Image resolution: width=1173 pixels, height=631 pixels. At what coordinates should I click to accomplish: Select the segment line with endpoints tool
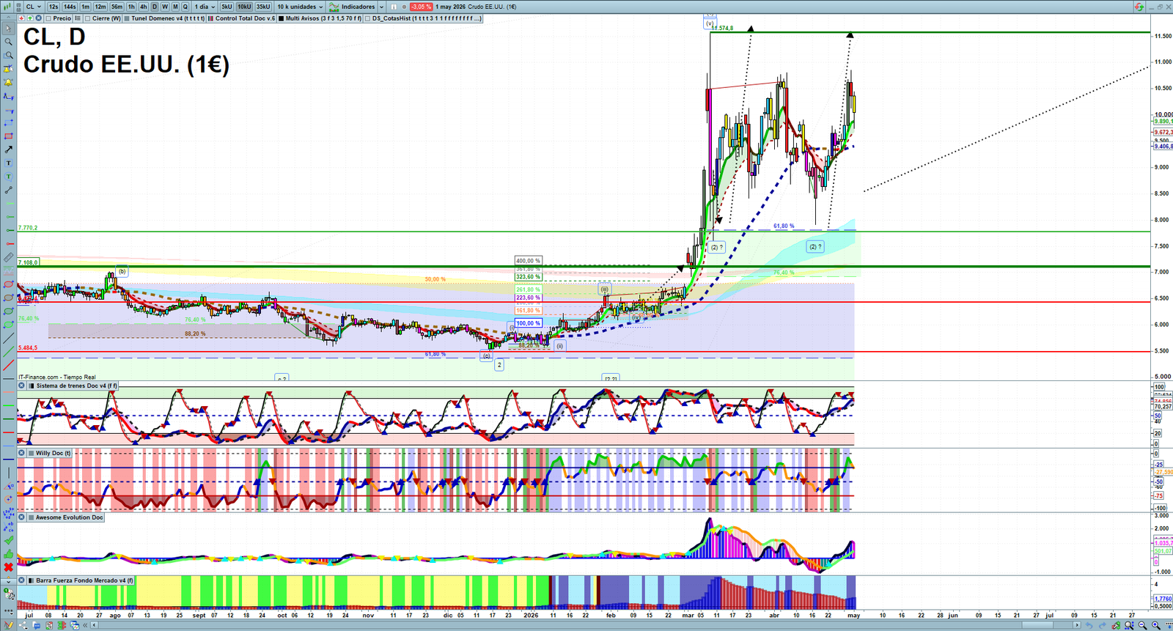coord(8,190)
